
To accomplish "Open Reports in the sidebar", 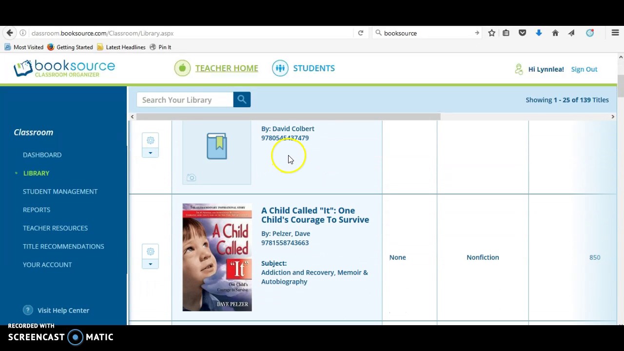I will 37,210.
